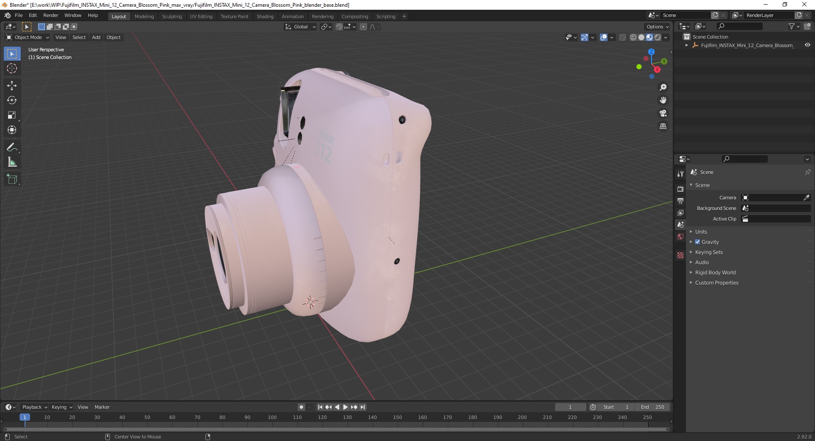
Task: Toggle camera view in viewport
Action: click(x=663, y=113)
